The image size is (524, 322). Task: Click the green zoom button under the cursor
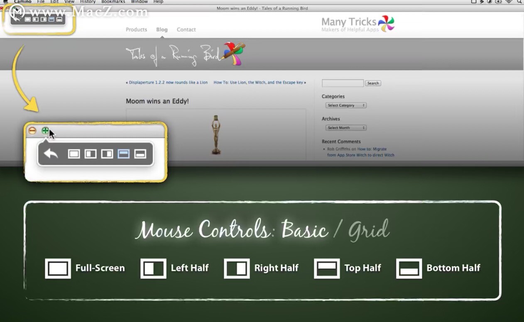tap(45, 131)
